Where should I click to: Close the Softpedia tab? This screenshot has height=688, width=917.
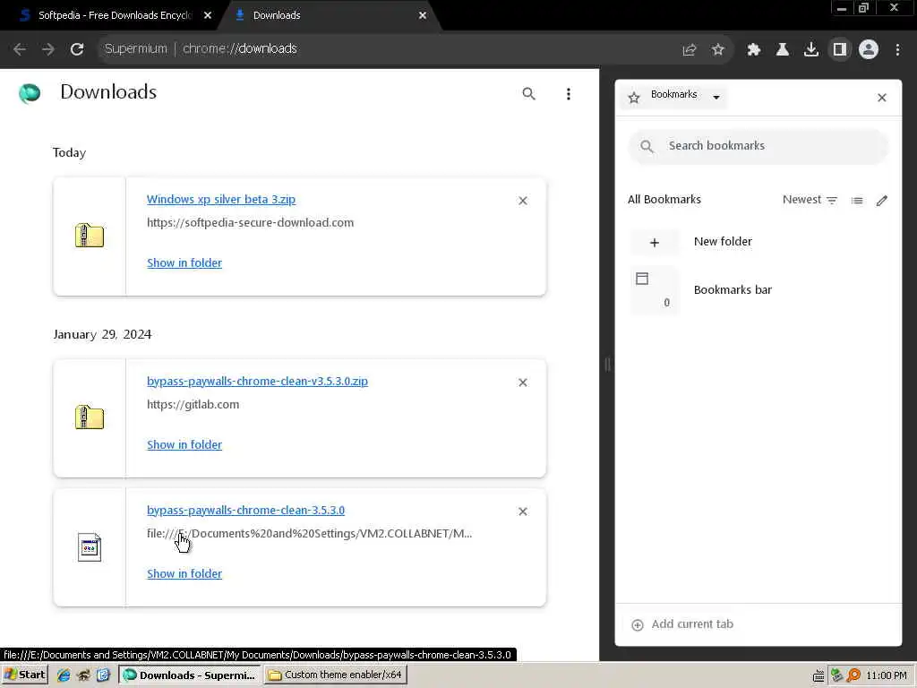tap(208, 16)
